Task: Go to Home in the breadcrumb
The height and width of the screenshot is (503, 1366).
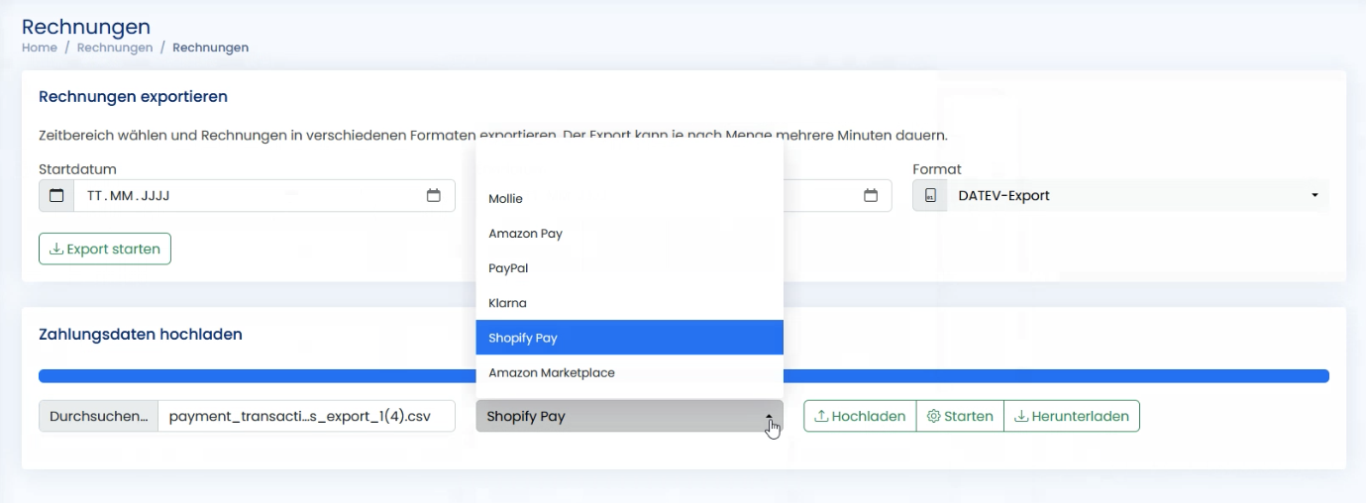Action: pyautogui.click(x=40, y=48)
